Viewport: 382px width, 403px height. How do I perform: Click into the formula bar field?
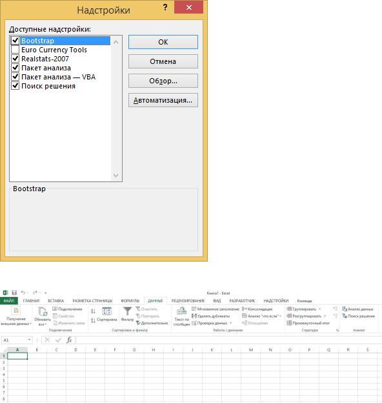pos(228,340)
